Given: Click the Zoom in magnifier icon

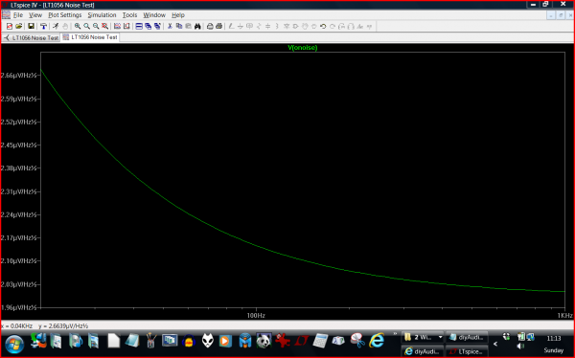Looking at the screenshot, I should pos(78,26).
